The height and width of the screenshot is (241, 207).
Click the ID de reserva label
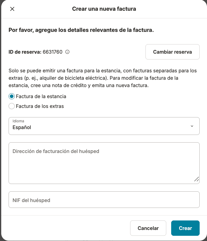[25, 52]
